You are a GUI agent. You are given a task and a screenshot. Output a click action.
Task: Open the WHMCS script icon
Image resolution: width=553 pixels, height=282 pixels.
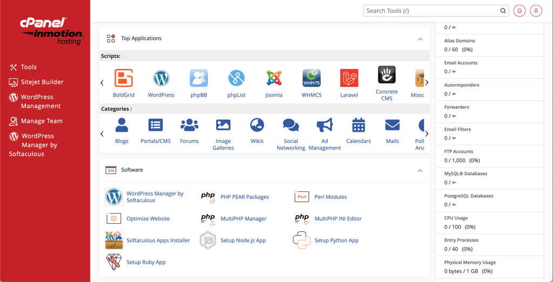click(312, 78)
